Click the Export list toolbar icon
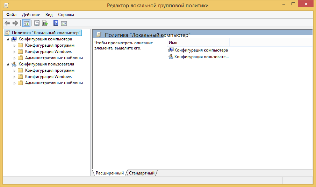The image size is (316, 187). (x=45, y=23)
